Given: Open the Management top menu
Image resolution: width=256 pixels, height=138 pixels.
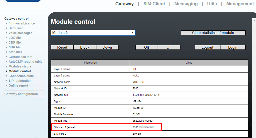Looking at the screenshot, I should coord(240,4).
